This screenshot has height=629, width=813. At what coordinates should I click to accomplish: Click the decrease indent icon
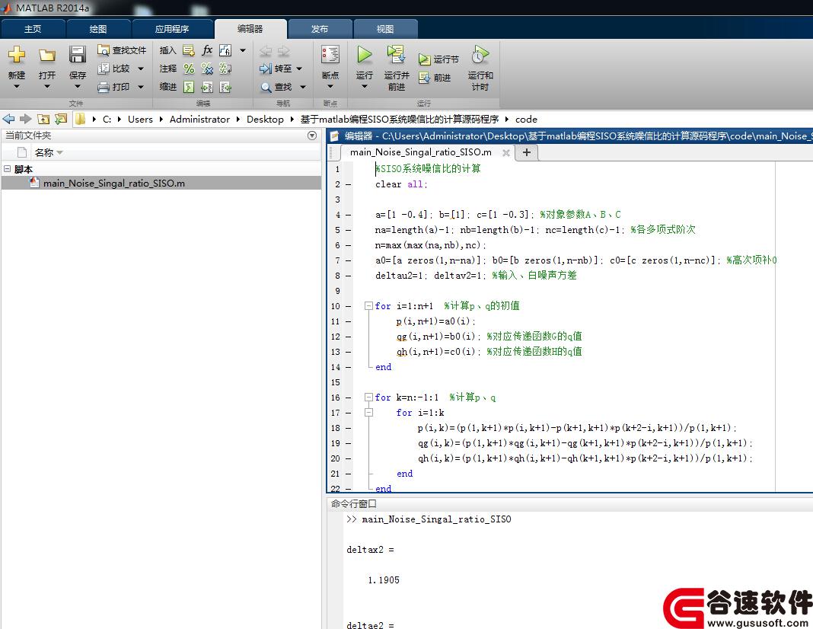[x=225, y=87]
